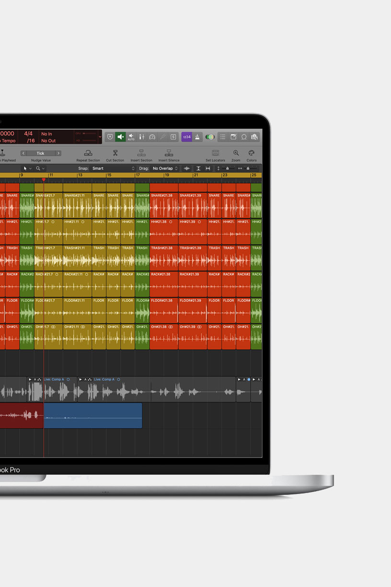The width and height of the screenshot is (391, 587).
Task: Open the media browser icon
Action: 254,137
